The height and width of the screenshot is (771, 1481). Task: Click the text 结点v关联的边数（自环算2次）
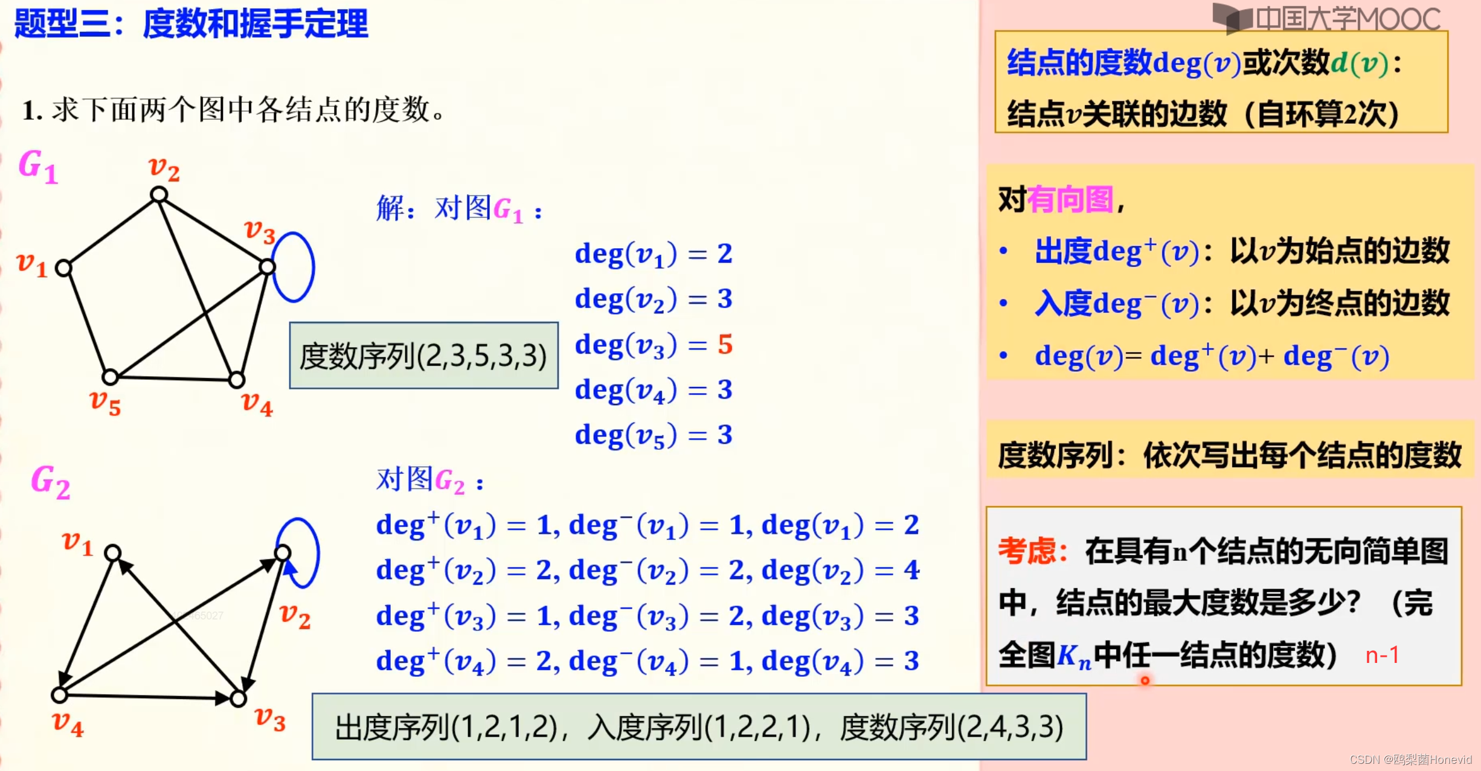[x=1203, y=114]
